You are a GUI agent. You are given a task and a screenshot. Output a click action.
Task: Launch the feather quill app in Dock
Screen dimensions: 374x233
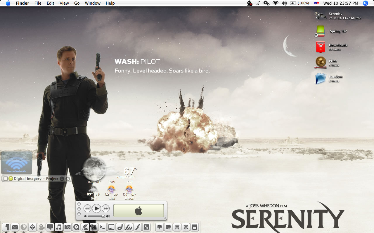(85, 227)
